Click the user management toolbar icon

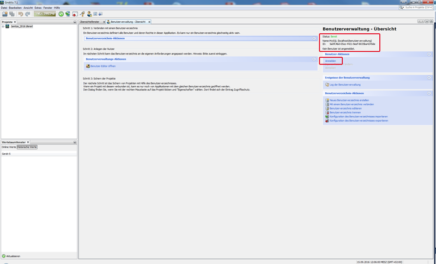tap(89, 14)
